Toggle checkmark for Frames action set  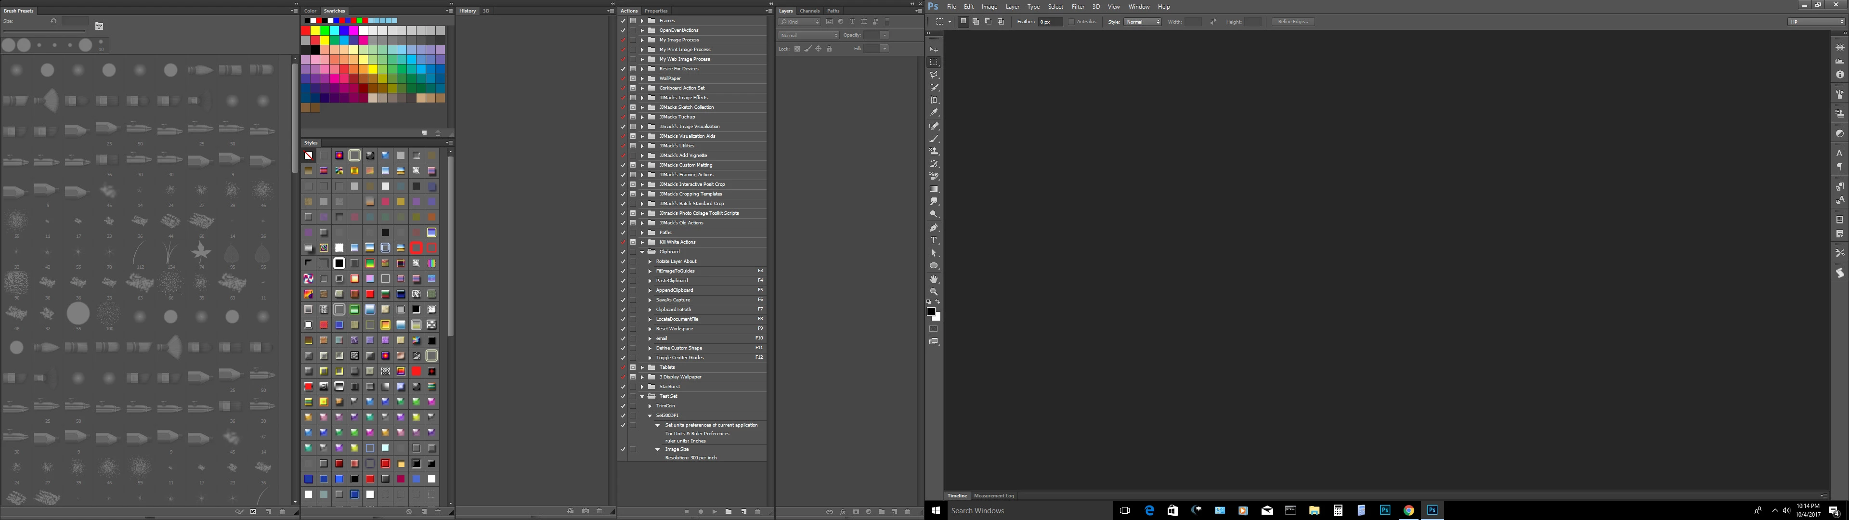pos(623,21)
